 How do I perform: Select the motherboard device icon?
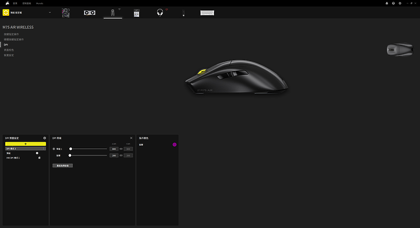tap(65, 13)
